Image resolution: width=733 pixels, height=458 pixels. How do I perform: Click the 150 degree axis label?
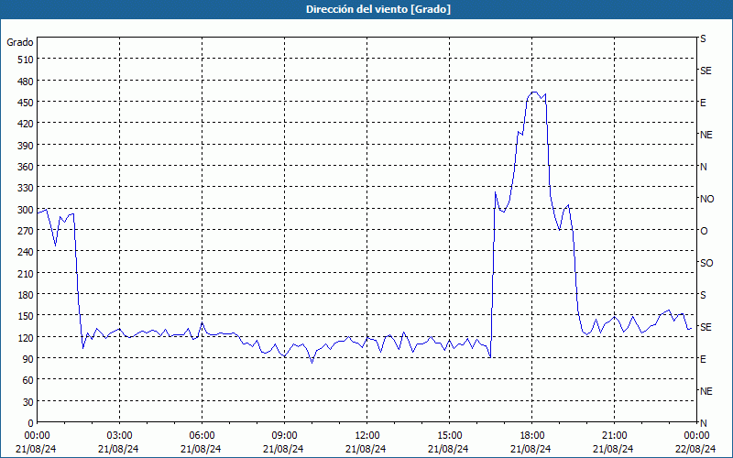(27, 316)
